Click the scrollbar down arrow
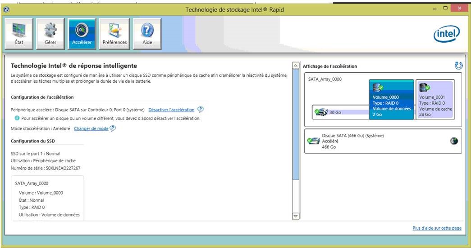This screenshot has width=471, height=248. tap(296, 216)
